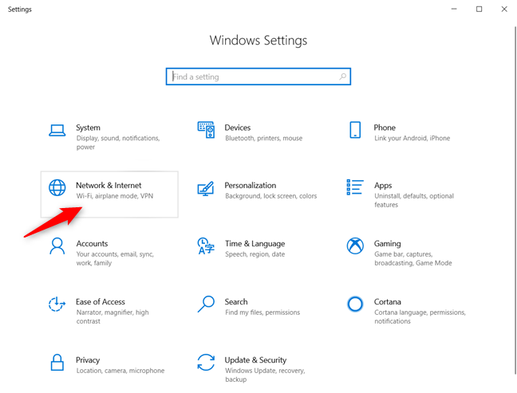Open System settings title
517x393 pixels.
88,128
